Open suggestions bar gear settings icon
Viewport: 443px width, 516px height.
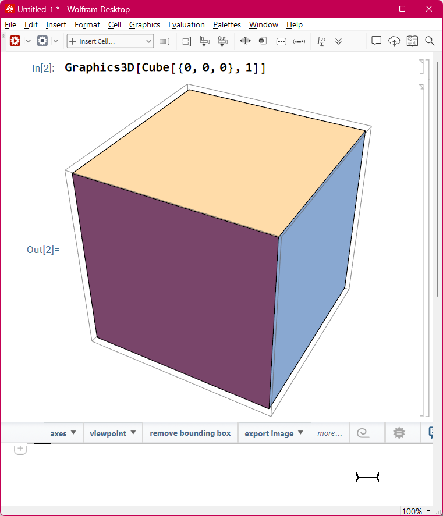(399, 433)
